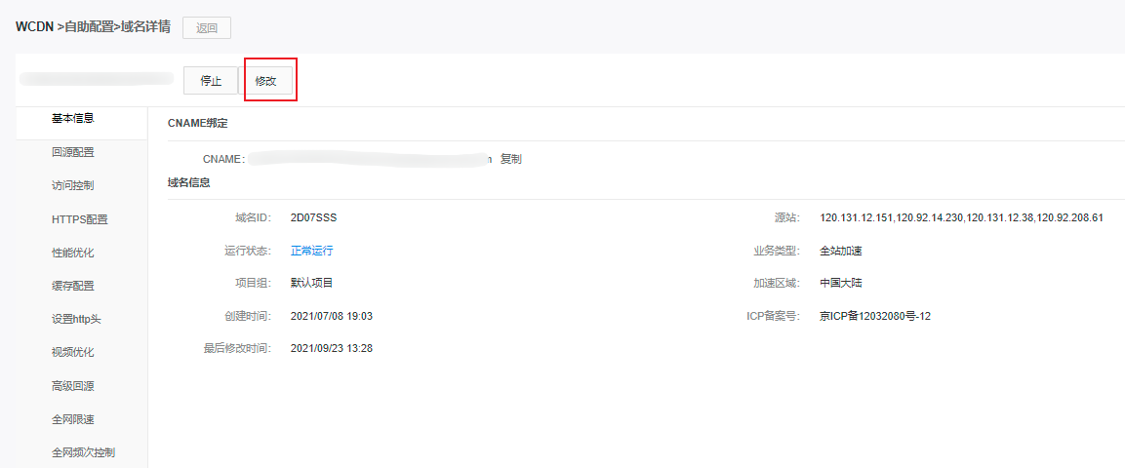Image resolution: width=1125 pixels, height=468 pixels.
Task: Go to 性能优化 tab
Action: 73,253
